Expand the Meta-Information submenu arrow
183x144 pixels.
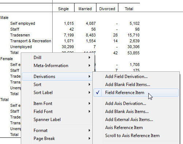coord(89,66)
